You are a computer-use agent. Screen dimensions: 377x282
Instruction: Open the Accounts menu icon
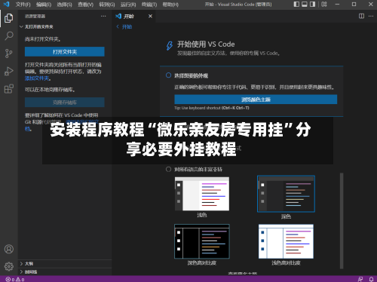click(x=9, y=249)
